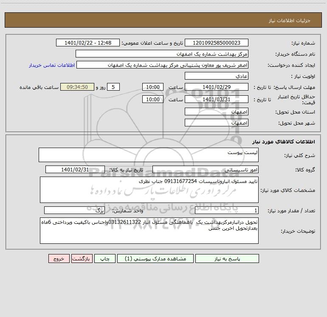The height and width of the screenshot is (317, 327).
Task: Click the شرح کلی نیاز text area
Action: [x=149, y=155]
